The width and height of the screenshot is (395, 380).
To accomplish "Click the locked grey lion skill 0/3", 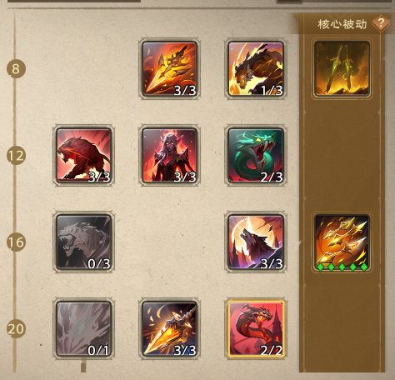I will pos(83,242).
